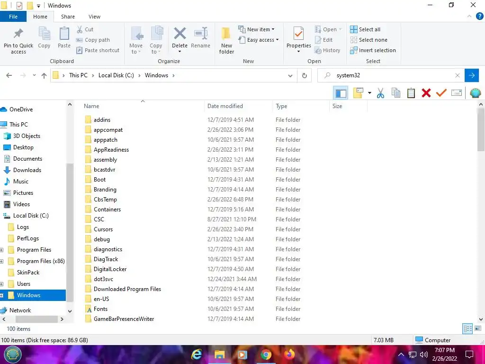
Task: Click the Paste ribbon icon
Action: click(x=64, y=34)
